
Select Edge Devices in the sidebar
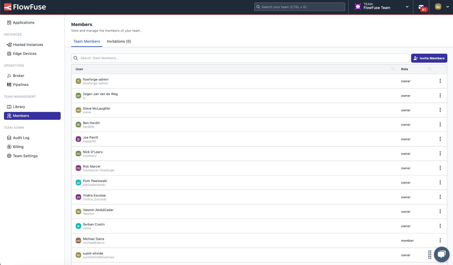point(25,53)
